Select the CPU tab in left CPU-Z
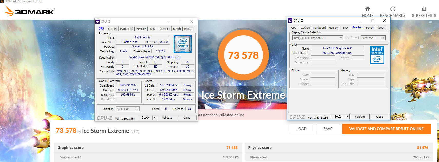The height and width of the screenshot is (162, 439). 101,29
